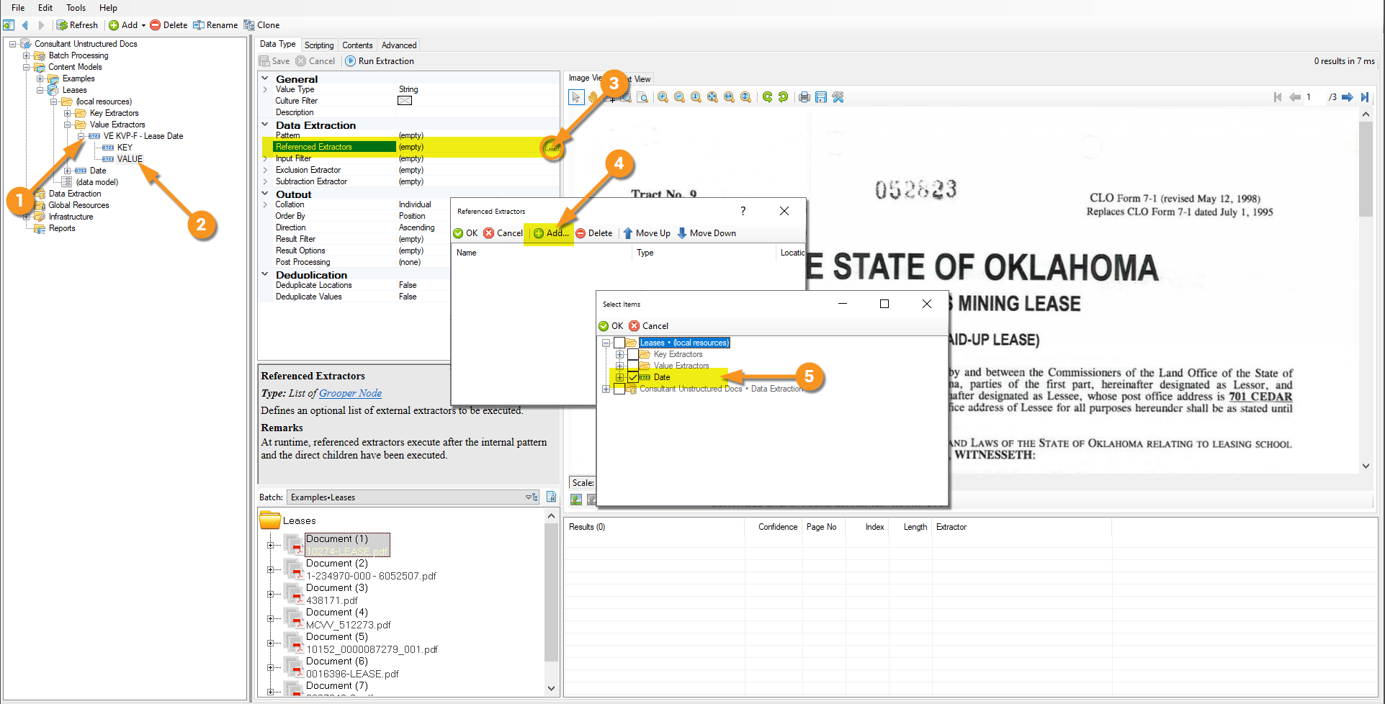
Task: Click Cancel in Select Items dialog
Action: 649,326
